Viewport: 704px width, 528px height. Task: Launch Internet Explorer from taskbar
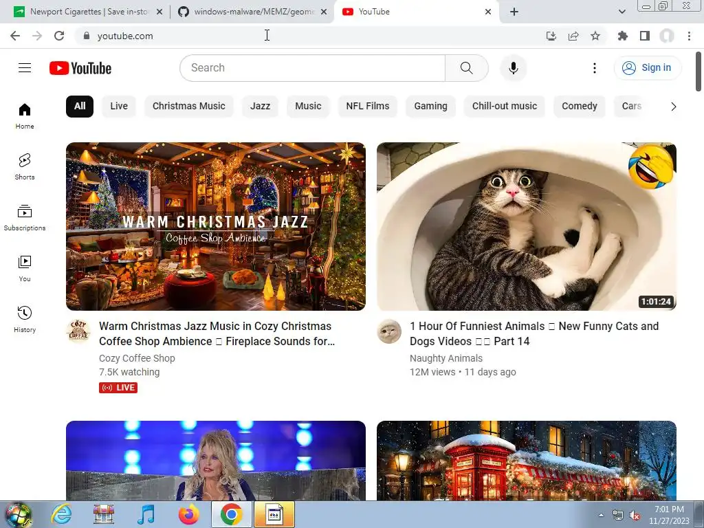coord(61,514)
